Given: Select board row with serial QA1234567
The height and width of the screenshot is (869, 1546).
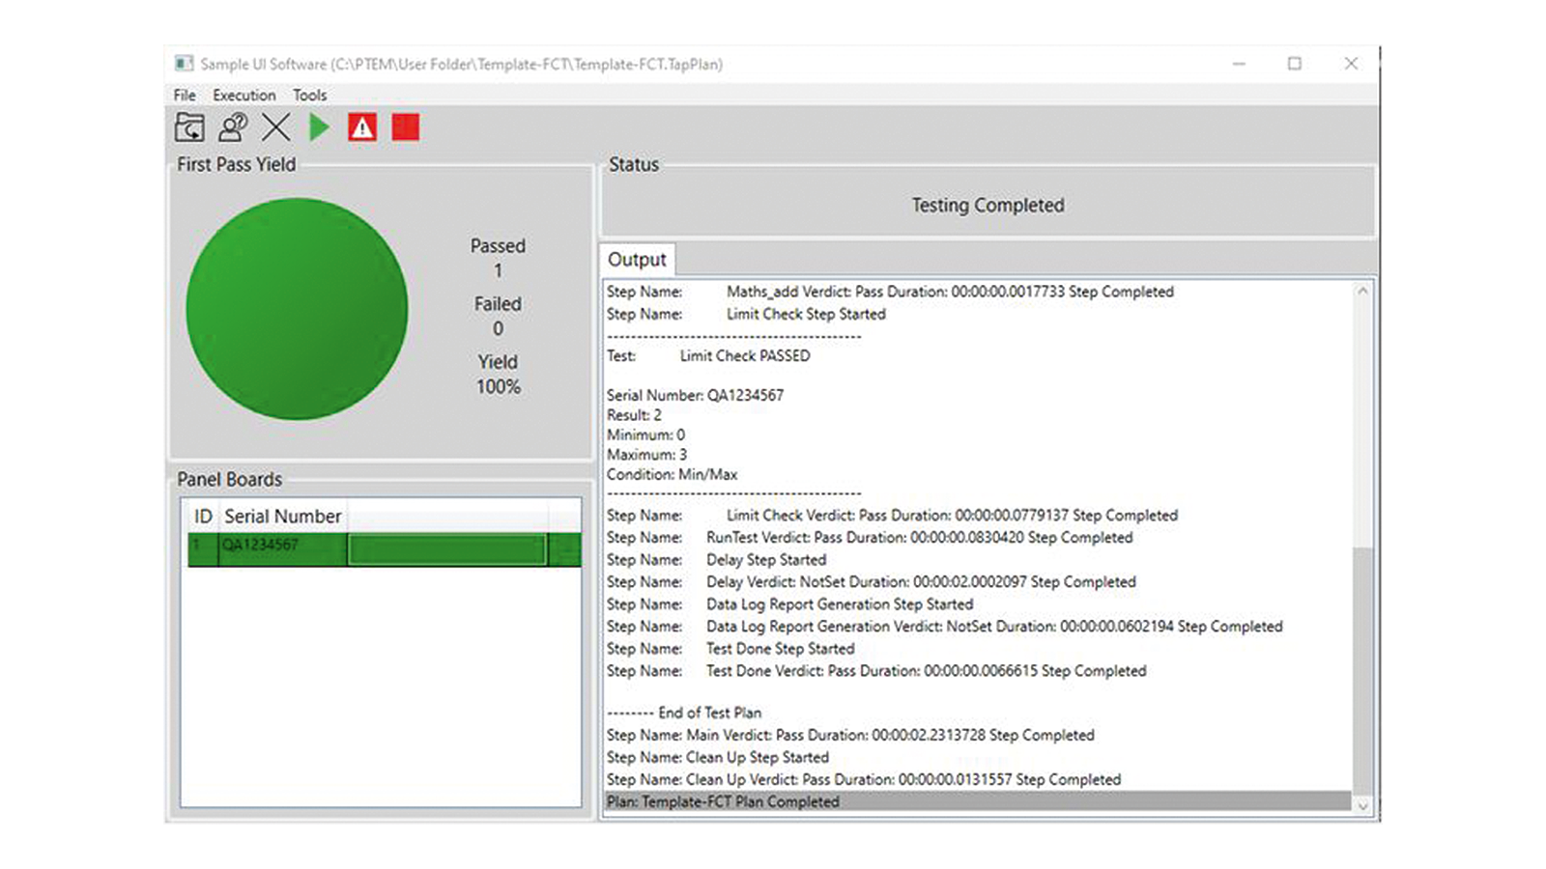Looking at the screenshot, I should (x=280, y=547).
